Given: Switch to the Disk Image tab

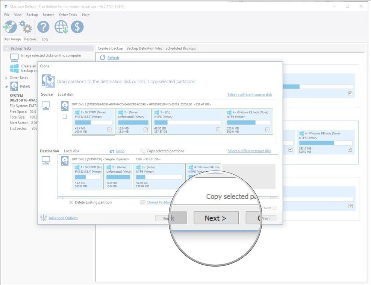Looking at the screenshot, I should point(12,39).
